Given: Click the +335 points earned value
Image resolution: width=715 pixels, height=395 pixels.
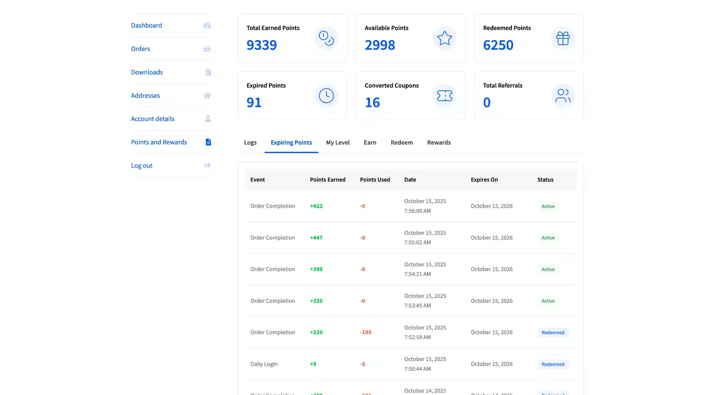Looking at the screenshot, I should pos(316,301).
